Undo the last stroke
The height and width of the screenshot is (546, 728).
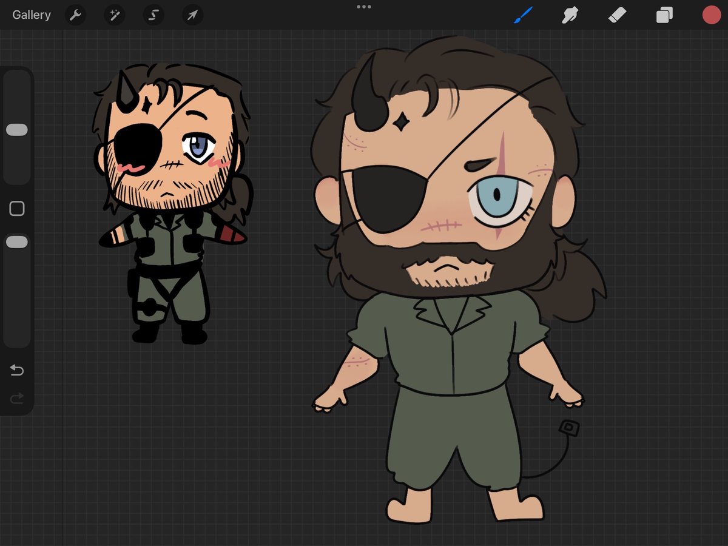click(x=17, y=370)
